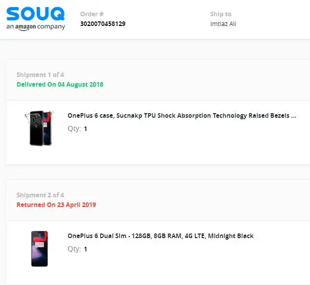Click order number 3020070458129
Image resolution: width=310 pixels, height=285 pixels.
click(x=103, y=24)
